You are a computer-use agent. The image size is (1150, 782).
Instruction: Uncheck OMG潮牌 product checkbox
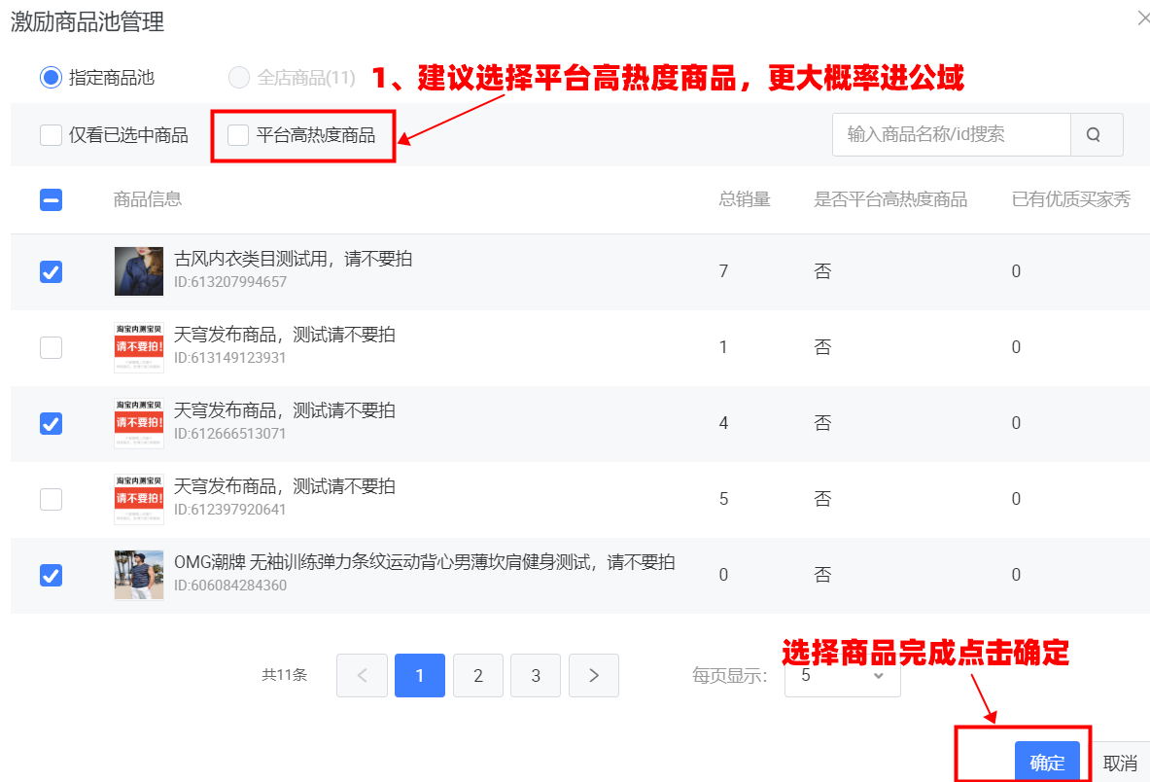(x=51, y=575)
